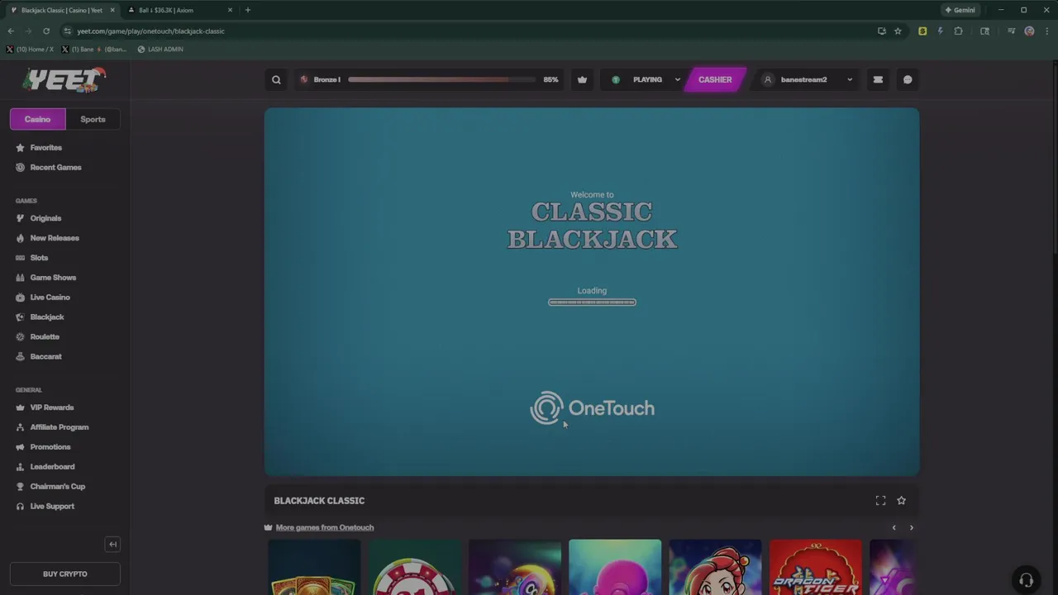This screenshot has height=595, width=1058.
Task: Click the Game Shows icon
Action: (21, 278)
